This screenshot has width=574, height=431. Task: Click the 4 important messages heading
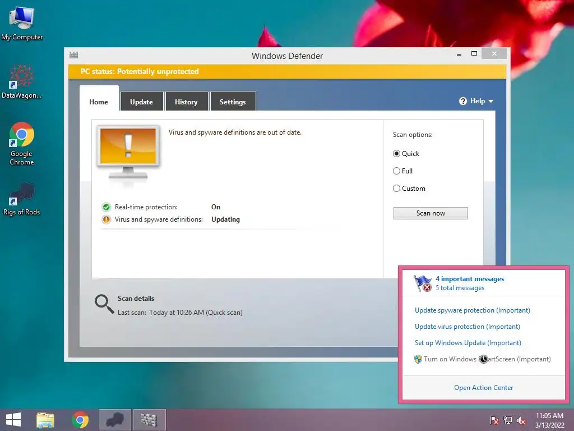click(470, 279)
